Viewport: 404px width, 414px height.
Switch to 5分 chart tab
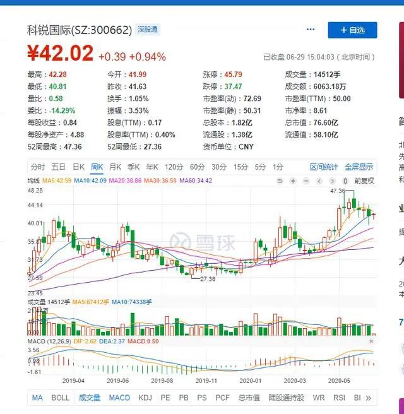(x=260, y=167)
